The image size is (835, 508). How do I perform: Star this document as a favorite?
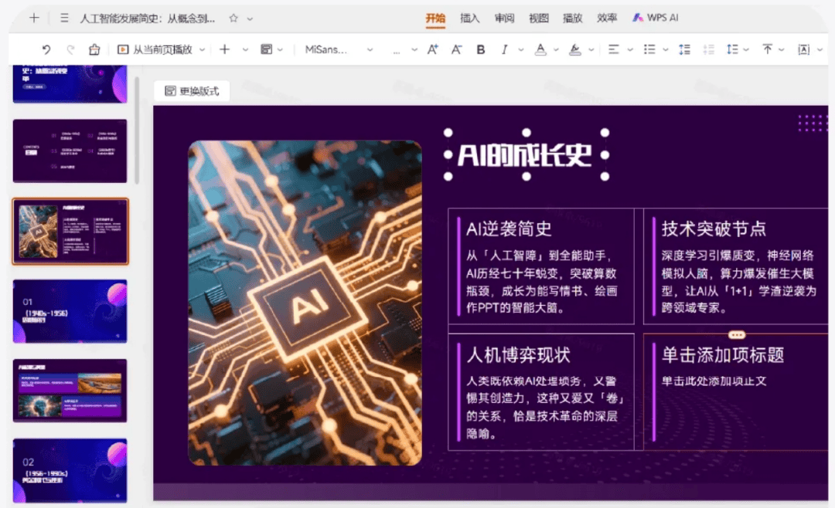pyautogui.click(x=233, y=18)
